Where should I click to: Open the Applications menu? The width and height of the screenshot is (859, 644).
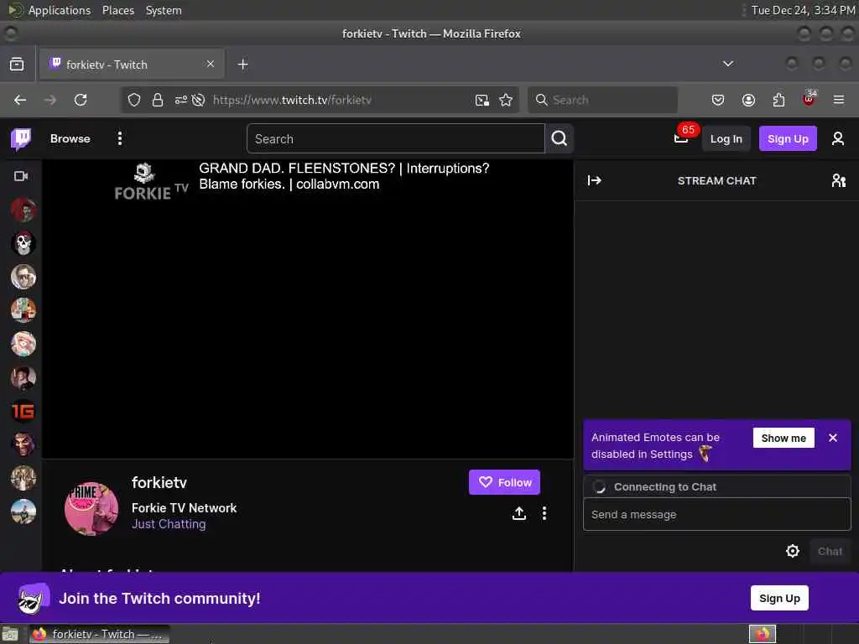tap(60, 10)
